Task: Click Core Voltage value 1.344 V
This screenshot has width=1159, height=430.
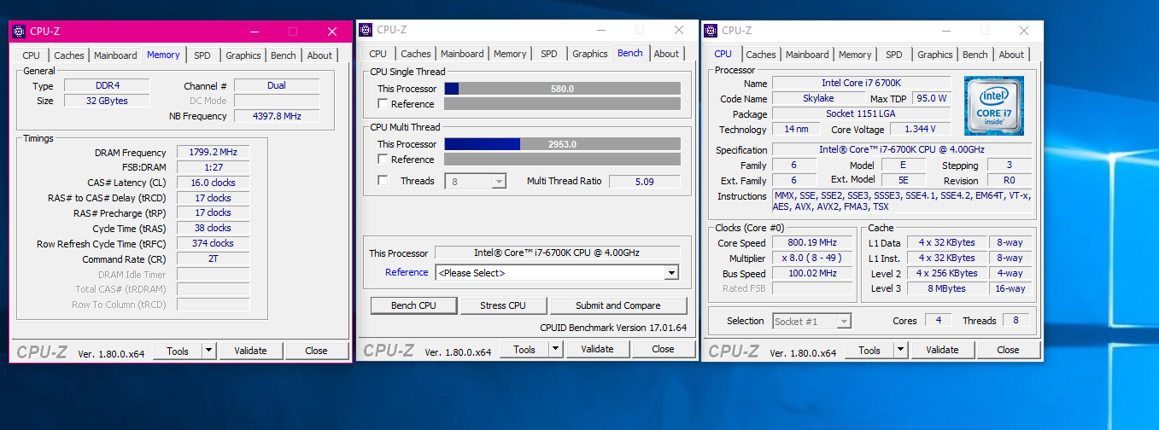Action: point(920,129)
